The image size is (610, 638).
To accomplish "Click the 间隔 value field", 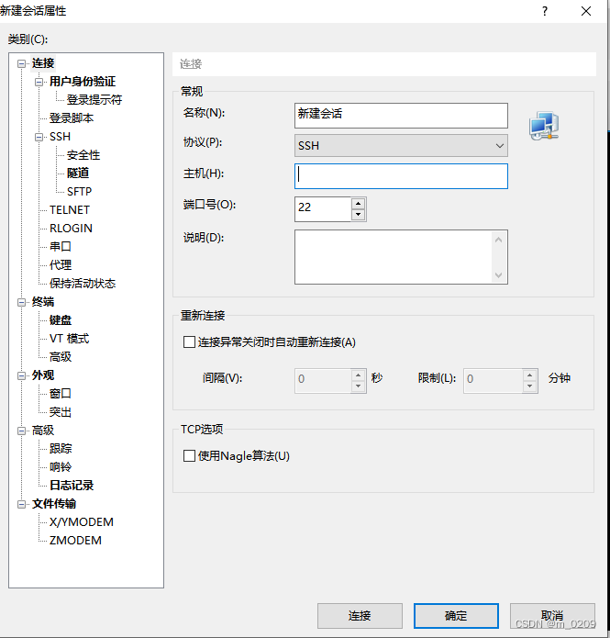I will coord(323,381).
